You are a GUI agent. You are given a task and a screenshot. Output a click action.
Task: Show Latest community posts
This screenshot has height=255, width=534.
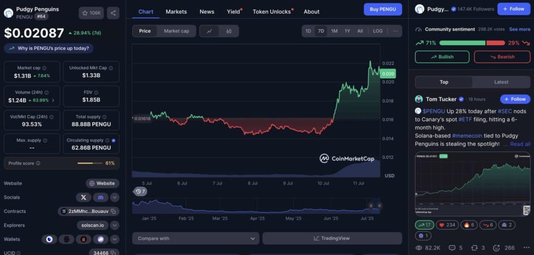pyautogui.click(x=501, y=82)
